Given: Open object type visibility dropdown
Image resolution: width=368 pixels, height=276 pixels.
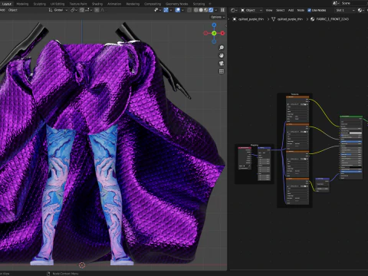Looking at the screenshot, I should [157, 10].
